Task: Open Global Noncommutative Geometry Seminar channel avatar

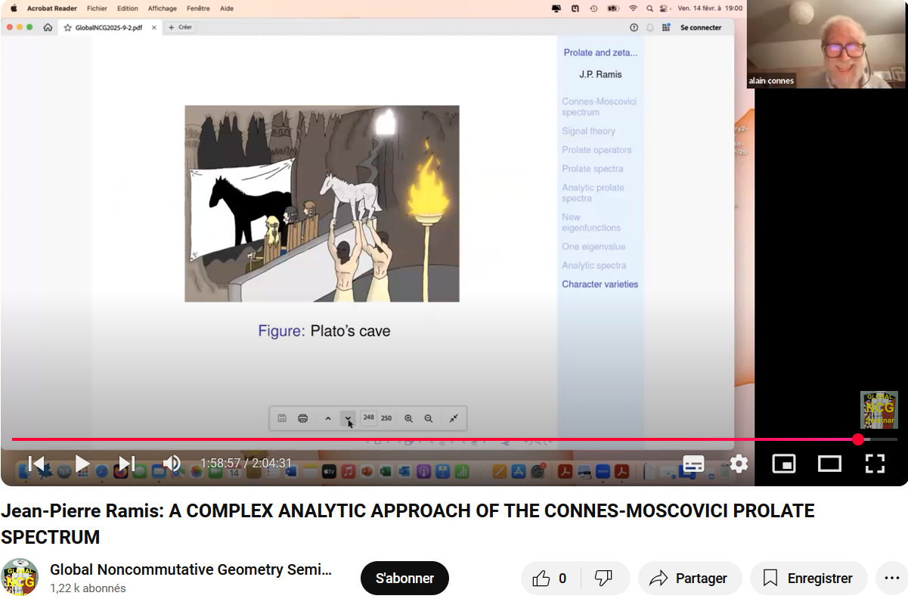Action: point(20,579)
